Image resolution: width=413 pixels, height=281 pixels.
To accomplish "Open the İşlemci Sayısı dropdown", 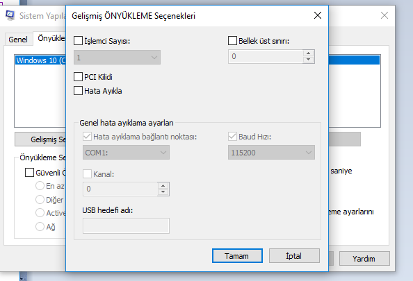I will click(117, 58).
